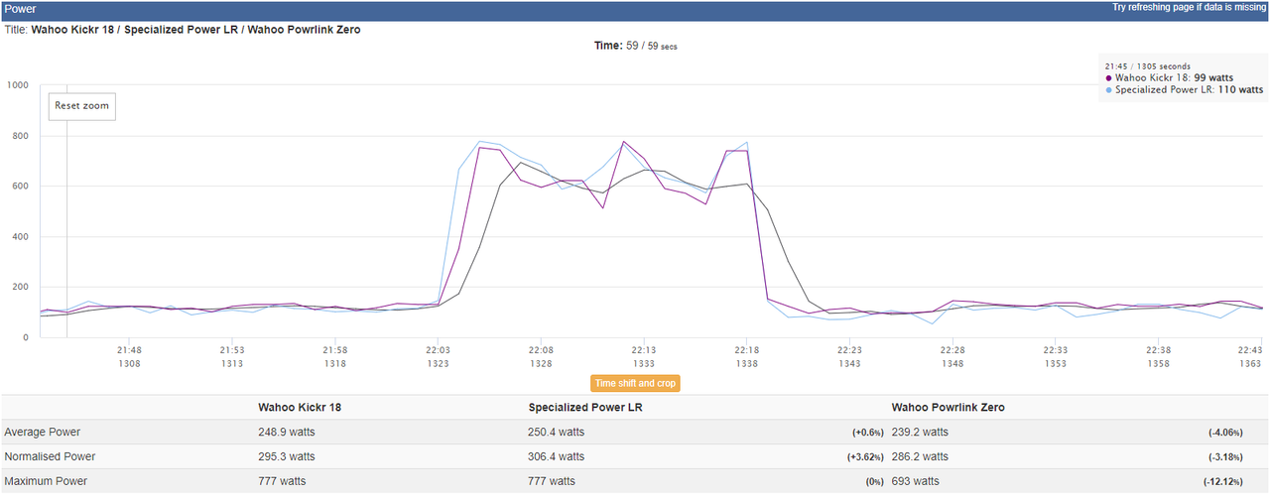Click the 1000 y-axis label
The image size is (1270, 504).
[x=17, y=85]
